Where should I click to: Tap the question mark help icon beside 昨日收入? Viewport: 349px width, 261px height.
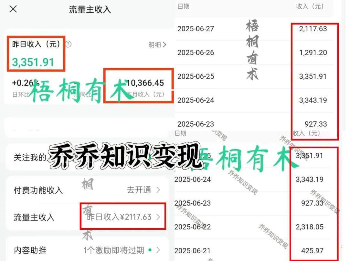point(68,44)
